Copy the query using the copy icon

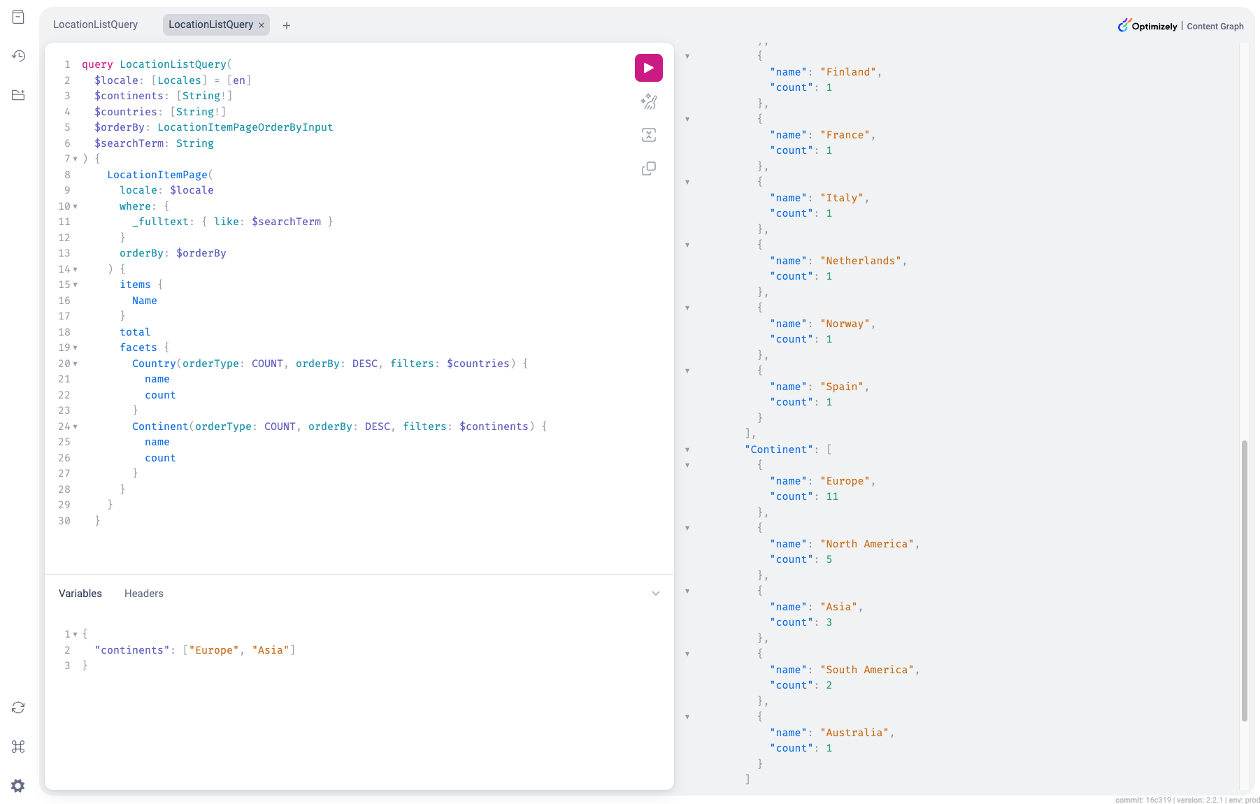click(x=648, y=168)
